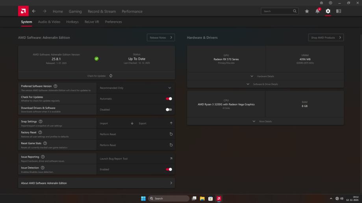Image resolution: width=362 pixels, height=203 pixels.
Task: Disable the Check For Updates toggle
Action: tap(169, 99)
